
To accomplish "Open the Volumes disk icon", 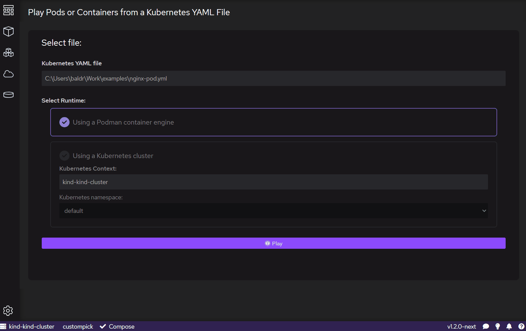I will 8,95.
